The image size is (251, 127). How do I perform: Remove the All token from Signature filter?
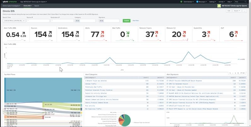coord(101,21)
